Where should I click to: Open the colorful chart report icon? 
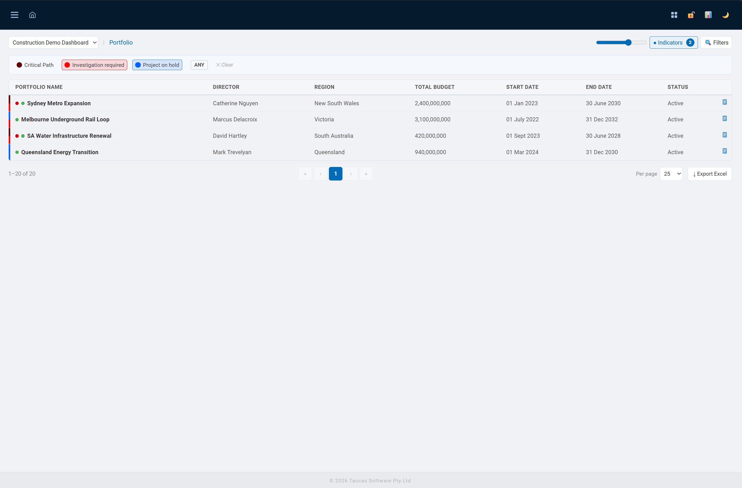click(x=708, y=15)
